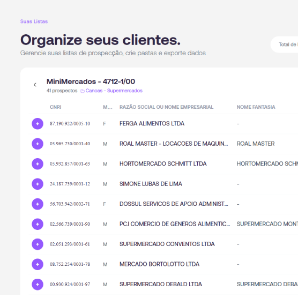Select CNPJ 00.930.924/0001-97
Image resolution: width=298 pixels, height=298 pixels.
point(70,284)
